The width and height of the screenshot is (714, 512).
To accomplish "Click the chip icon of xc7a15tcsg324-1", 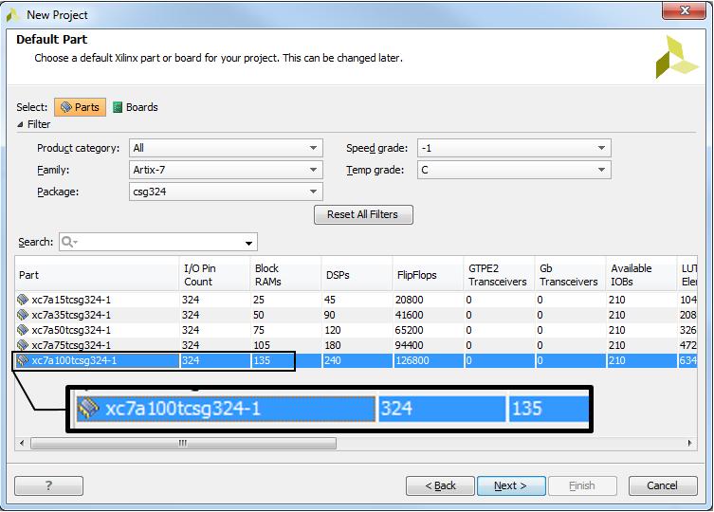I will pyautogui.click(x=23, y=300).
